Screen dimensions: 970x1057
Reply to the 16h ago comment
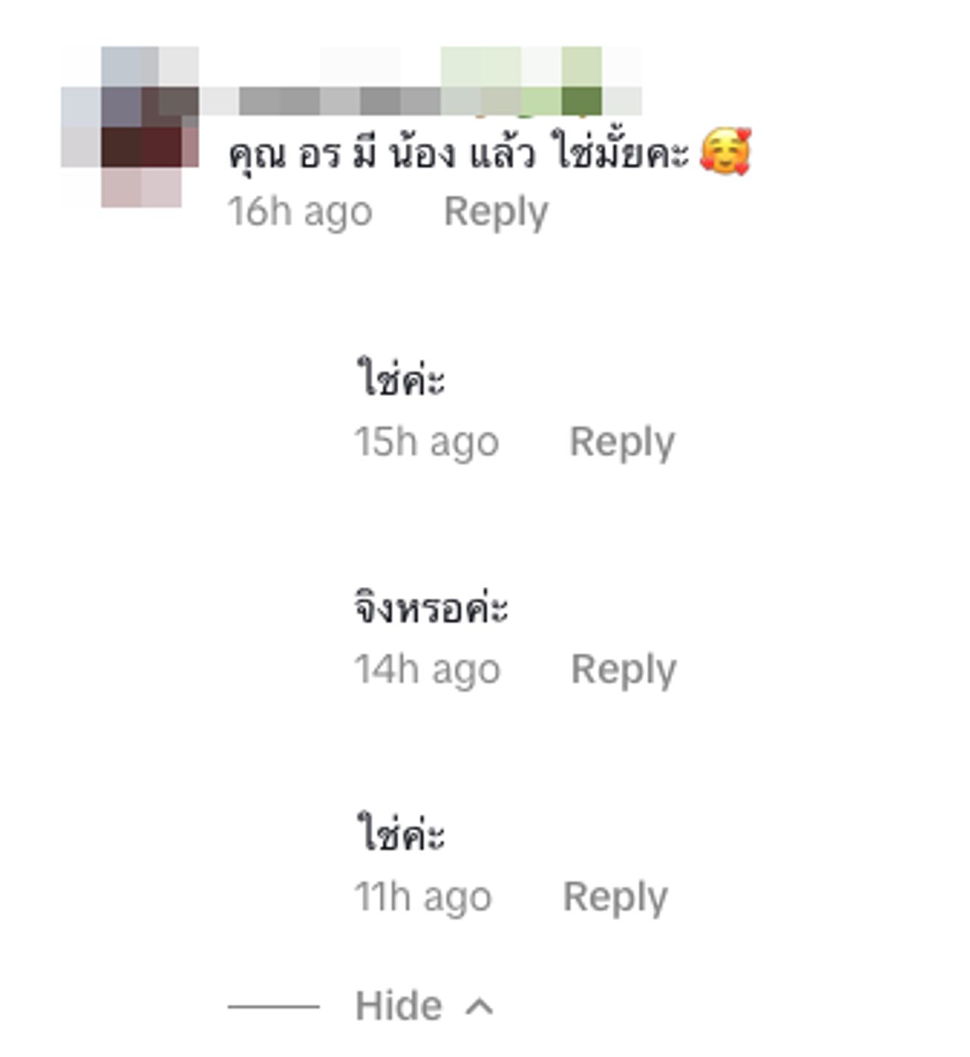point(496,212)
